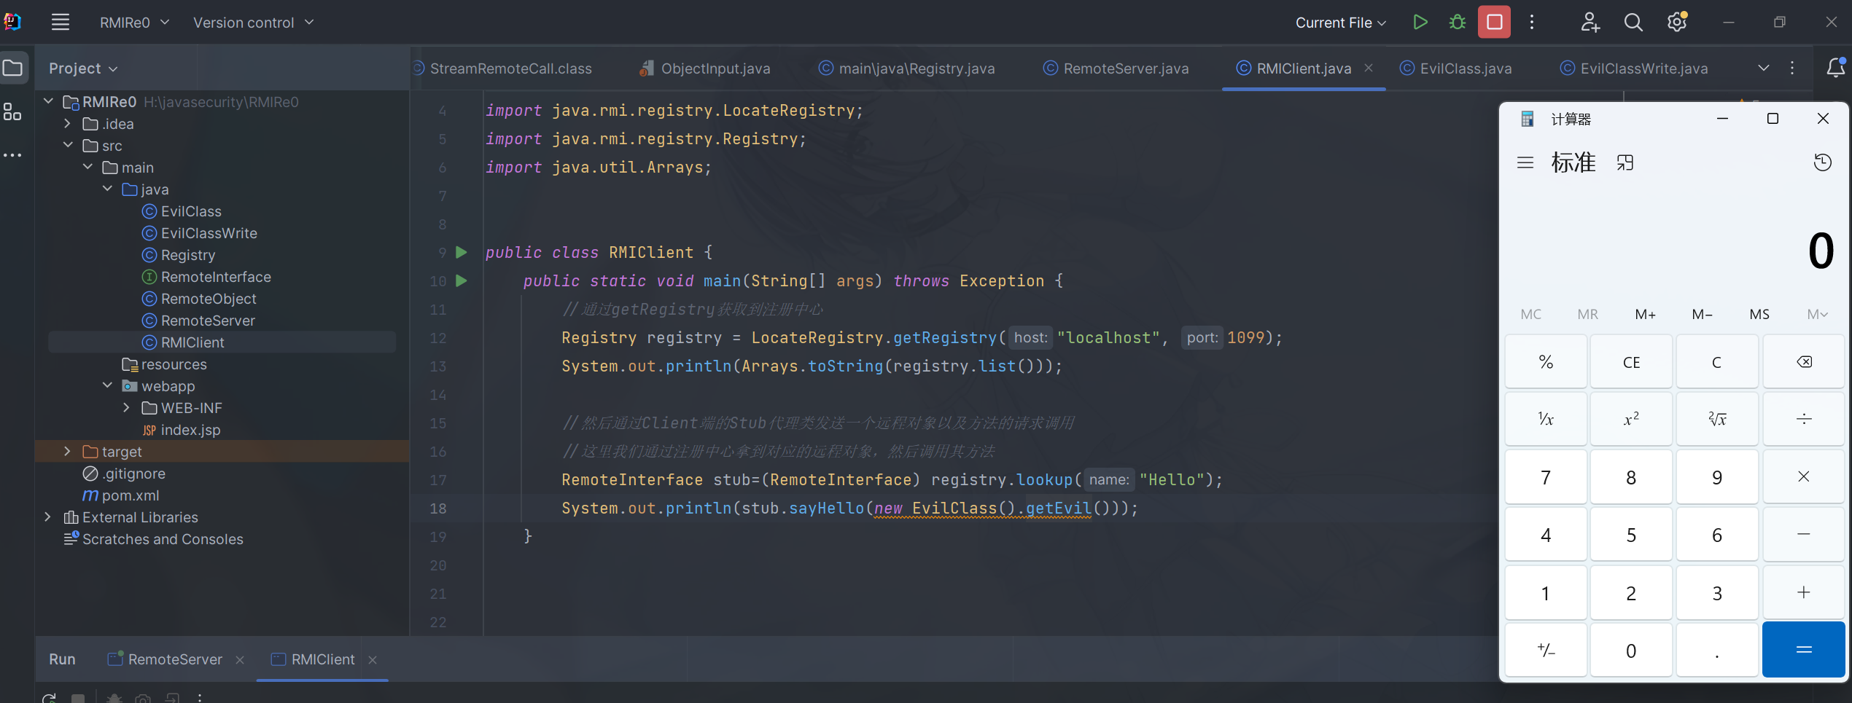This screenshot has width=1852, height=703.
Task: Open Current File run configuration dropdown
Action: coord(1340,23)
